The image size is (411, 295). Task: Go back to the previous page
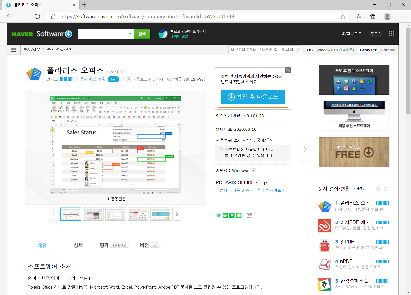click(x=9, y=16)
